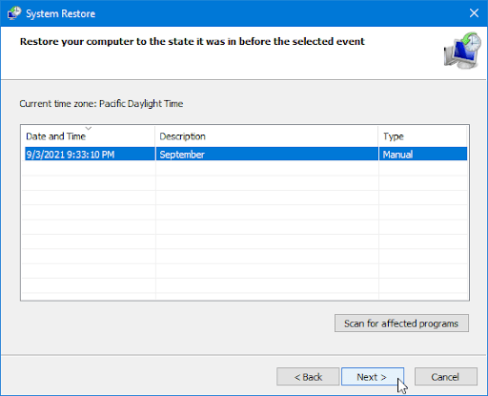Screen dimensions: 488x396
Task: Go back with the < Back button
Action: pos(308,377)
